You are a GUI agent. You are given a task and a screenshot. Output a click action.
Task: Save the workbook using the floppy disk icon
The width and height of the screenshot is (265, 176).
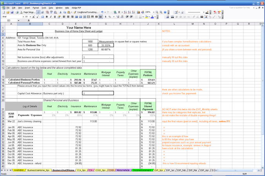pyautogui.click(x=12, y=12)
